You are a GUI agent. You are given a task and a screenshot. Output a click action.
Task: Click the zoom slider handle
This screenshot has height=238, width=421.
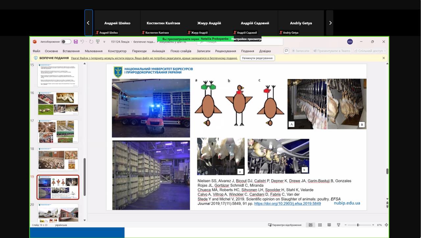tap(358, 225)
